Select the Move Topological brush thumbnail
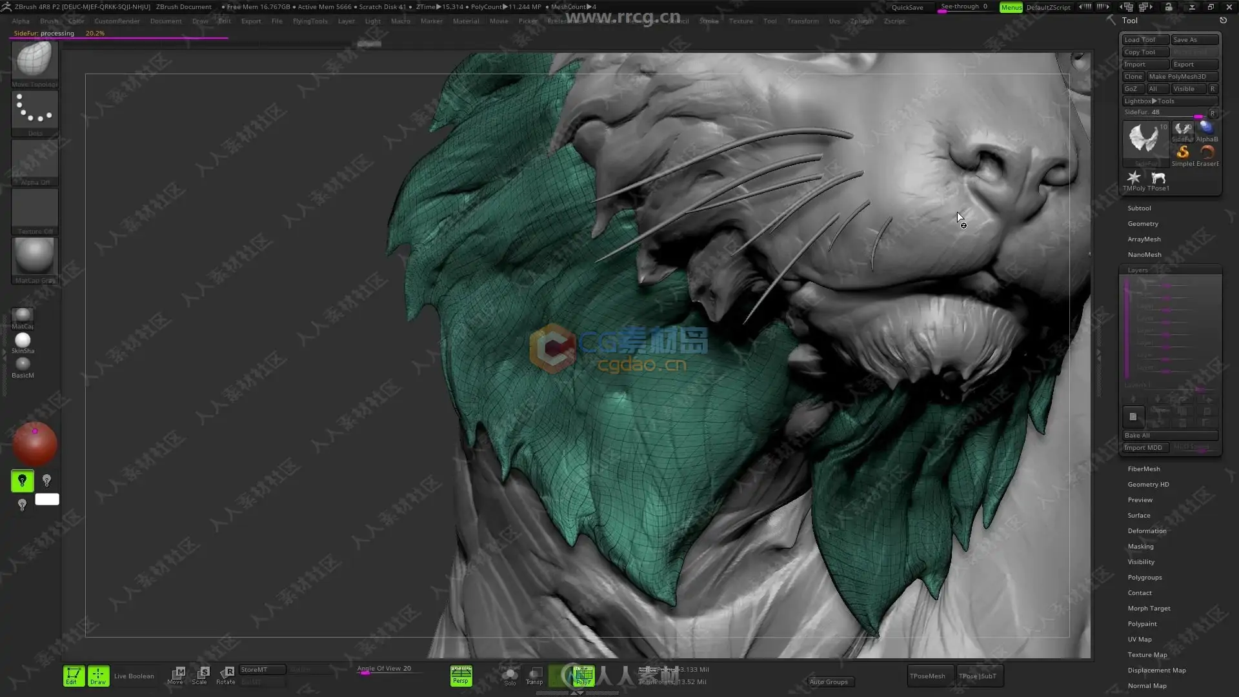 35,64
